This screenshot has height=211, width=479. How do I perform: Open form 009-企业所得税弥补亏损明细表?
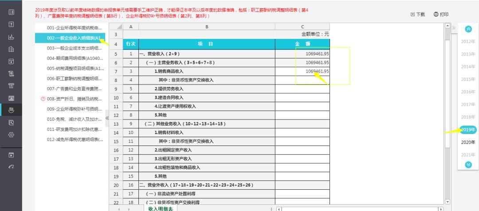click(x=74, y=109)
